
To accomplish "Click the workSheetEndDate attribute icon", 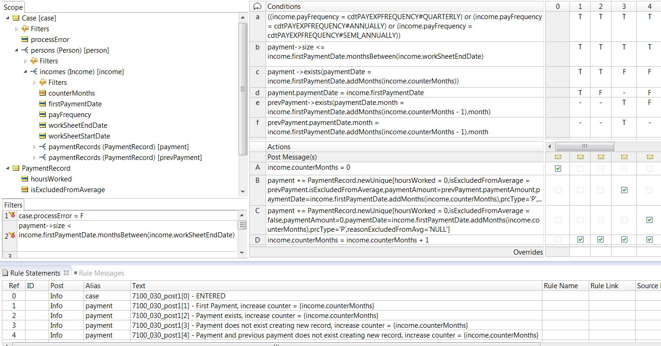I will pos(42,125).
